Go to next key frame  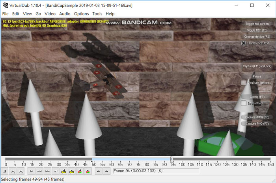click(x=72, y=171)
